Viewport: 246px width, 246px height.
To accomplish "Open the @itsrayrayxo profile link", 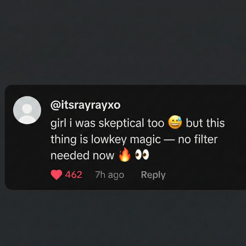I will (85, 105).
